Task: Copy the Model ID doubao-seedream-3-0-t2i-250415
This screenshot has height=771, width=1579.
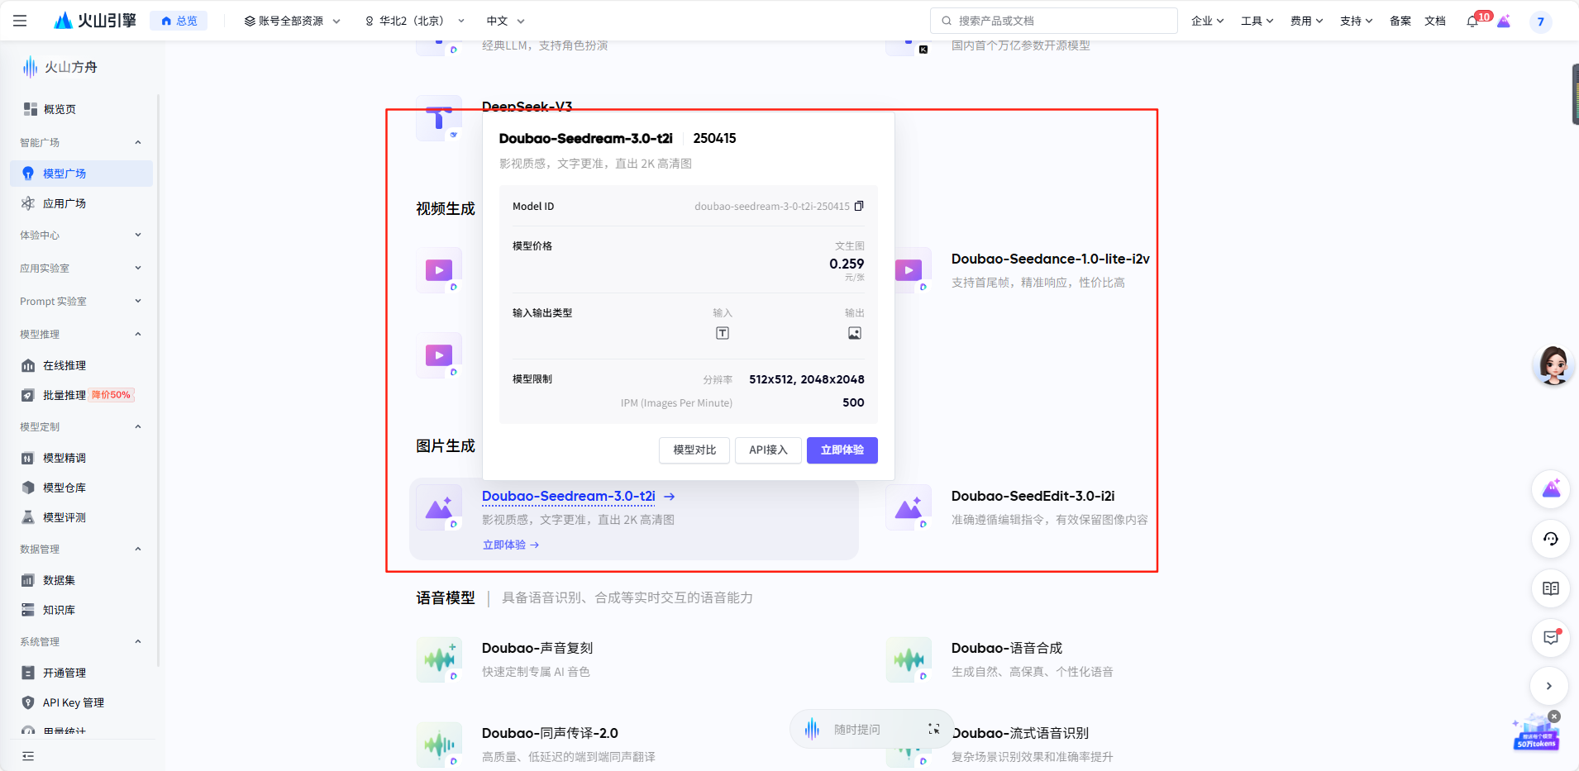Action: point(859,206)
